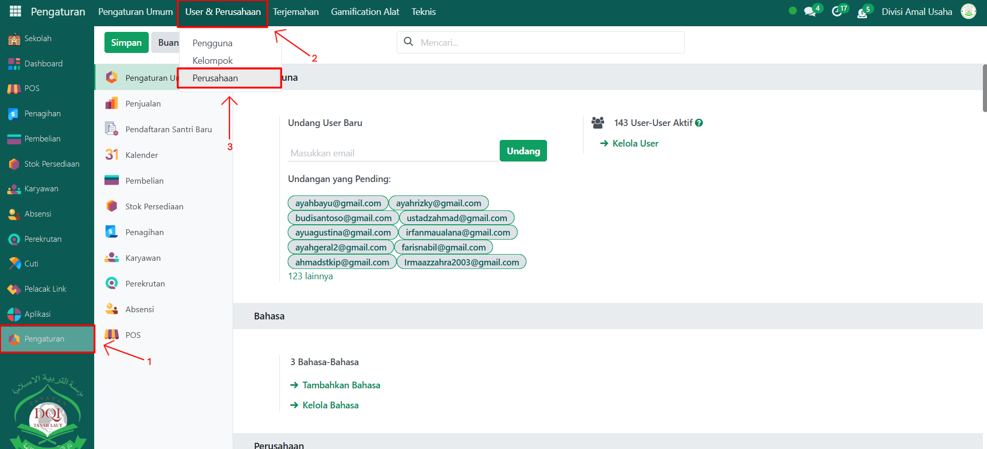Click the help icon beside User-User Aktif
The image size is (987, 449).
tap(699, 123)
